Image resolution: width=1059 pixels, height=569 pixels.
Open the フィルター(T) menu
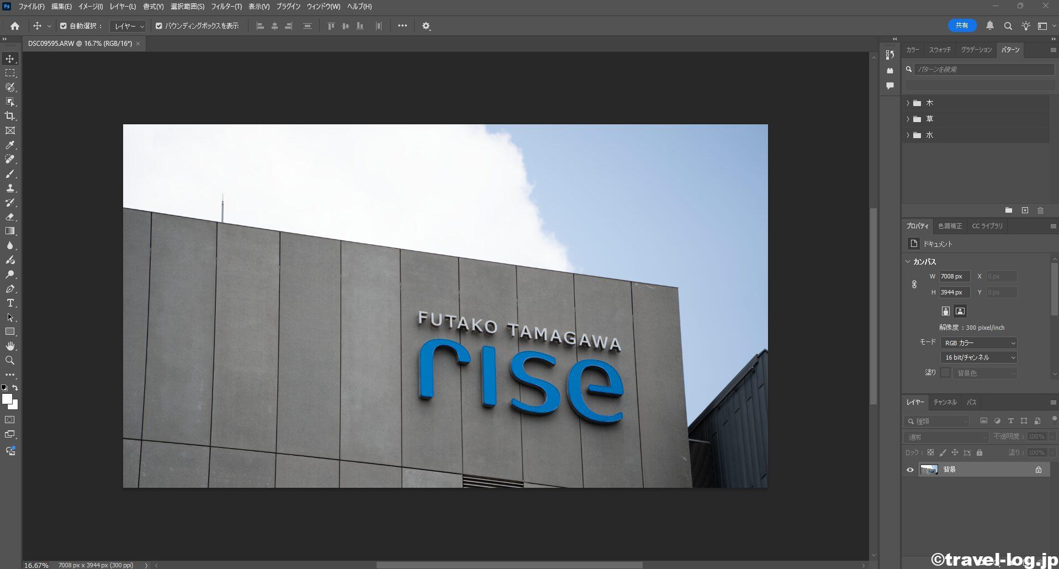pyautogui.click(x=226, y=7)
